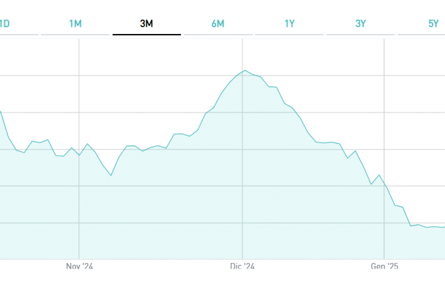Click the line plateau in late November
The image size is (445, 297).
tap(180, 134)
